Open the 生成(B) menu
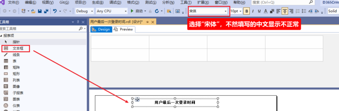The image size is (339, 111). point(98,2)
